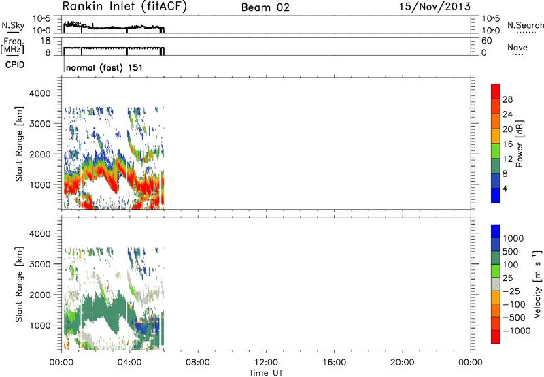Click the '16' Power colorbar label
544x377 pixels.
coord(507,144)
